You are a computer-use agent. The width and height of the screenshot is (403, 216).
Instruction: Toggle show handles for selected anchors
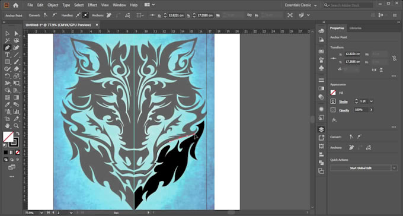pos(78,15)
